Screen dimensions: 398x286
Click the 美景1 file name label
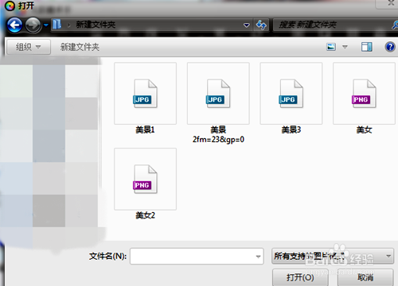(145, 129)
